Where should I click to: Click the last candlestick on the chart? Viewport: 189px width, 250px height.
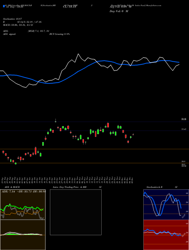pos(133,134)
